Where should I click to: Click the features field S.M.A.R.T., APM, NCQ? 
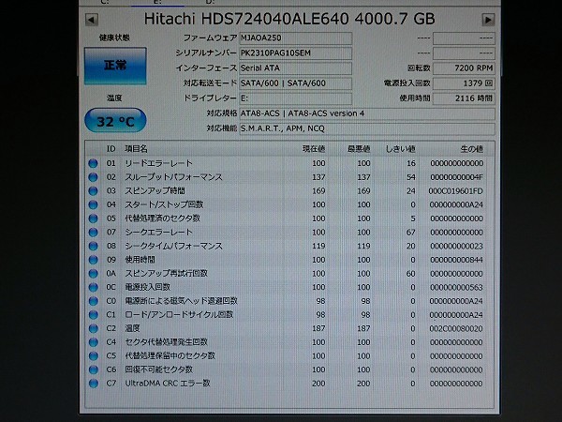367,128
